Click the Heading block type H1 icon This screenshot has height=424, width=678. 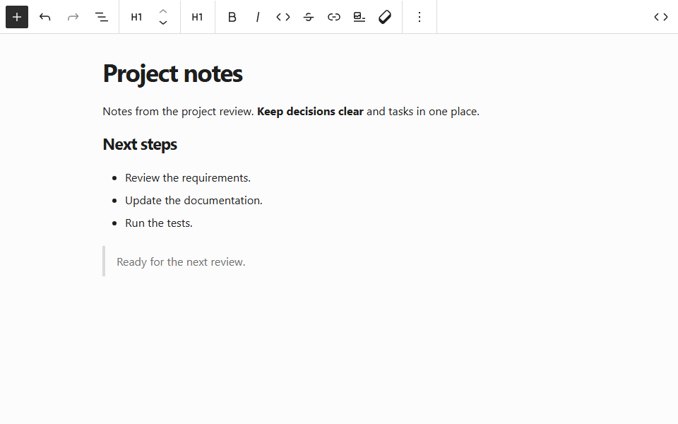click(136, 17)
